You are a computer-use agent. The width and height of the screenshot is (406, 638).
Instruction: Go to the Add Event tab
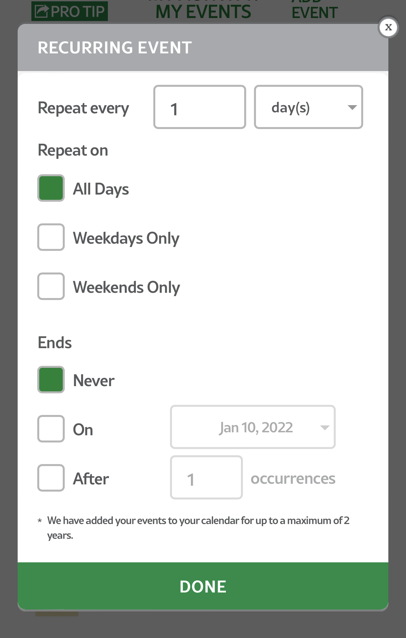[314, 12]
